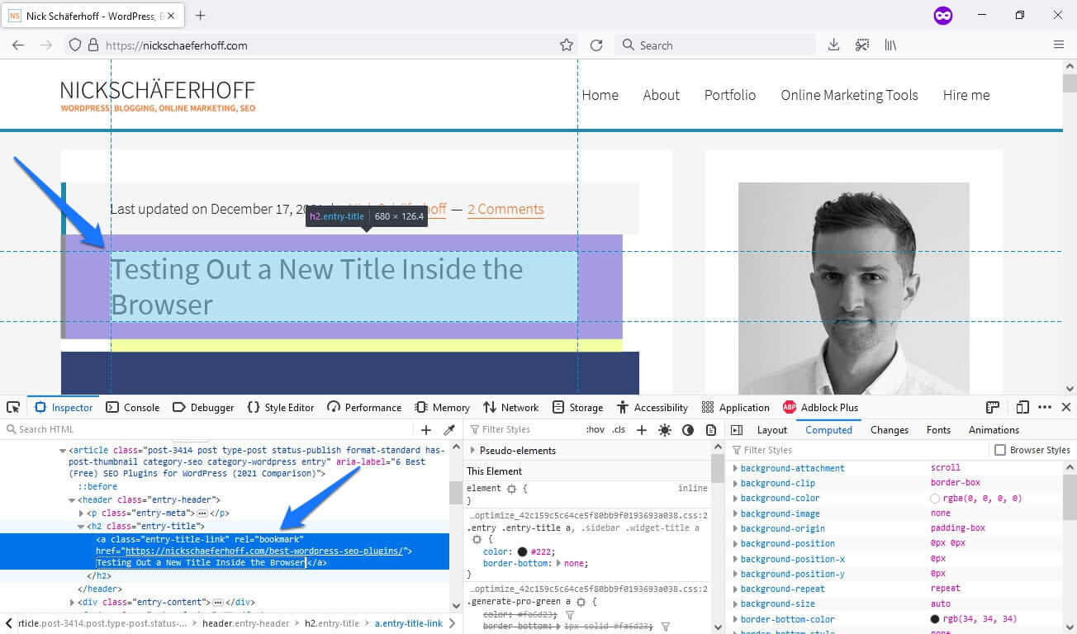Switch to the Computed tab
The width and height of the screenshot is (1077, 634).
pos(828,429)
